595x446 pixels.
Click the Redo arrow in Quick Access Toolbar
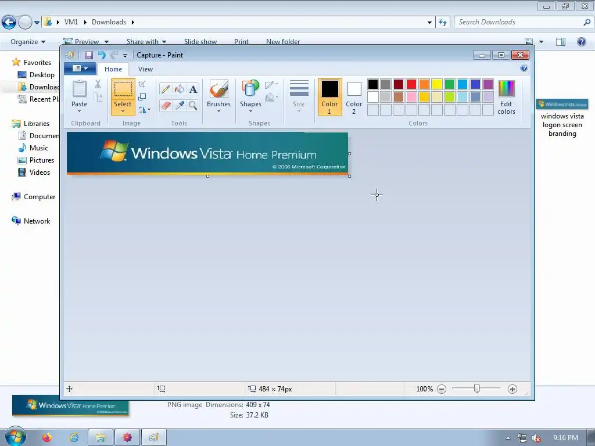pyautogui.click(x=114, y=55)
